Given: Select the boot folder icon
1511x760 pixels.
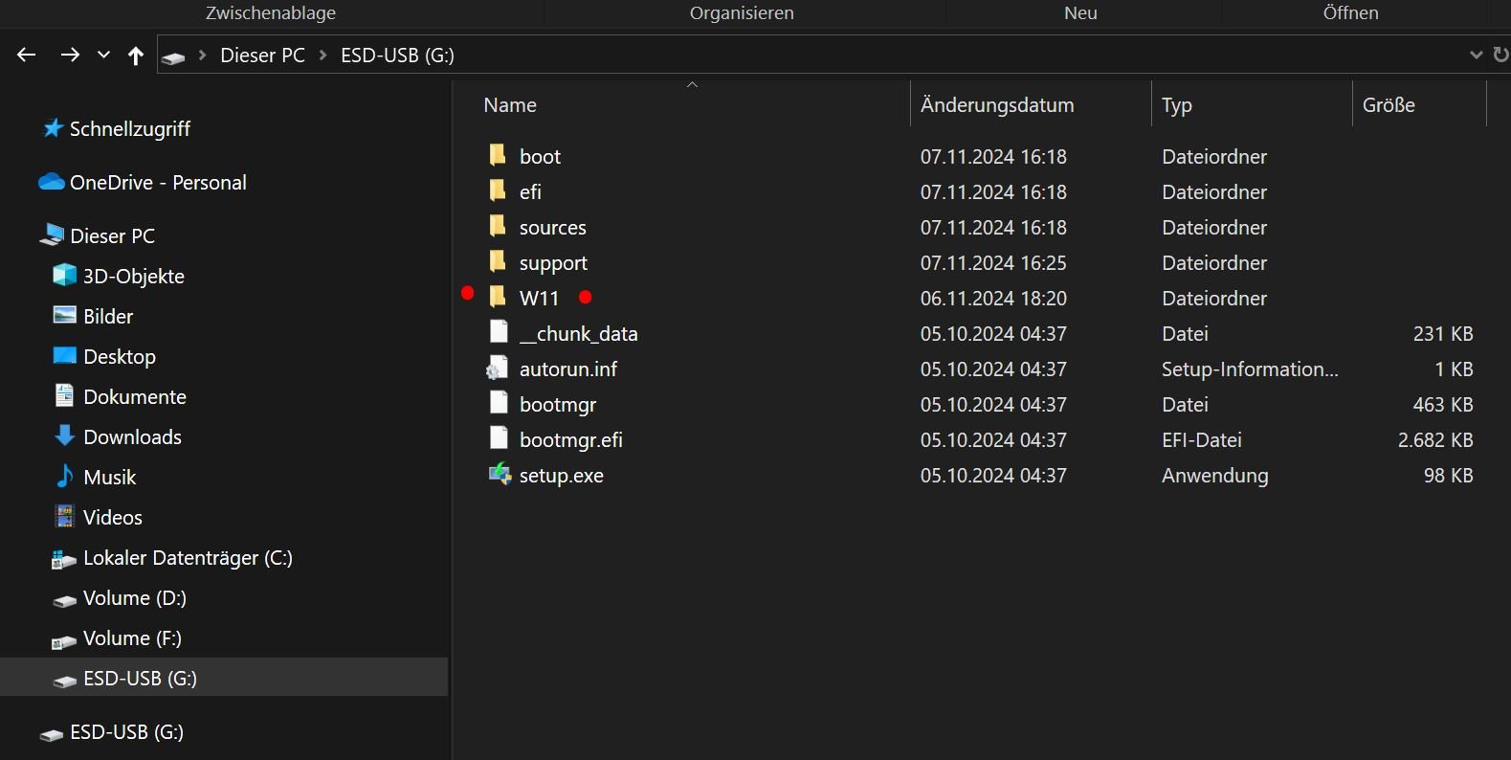Looking at the screenshot, I should point(498,155).
